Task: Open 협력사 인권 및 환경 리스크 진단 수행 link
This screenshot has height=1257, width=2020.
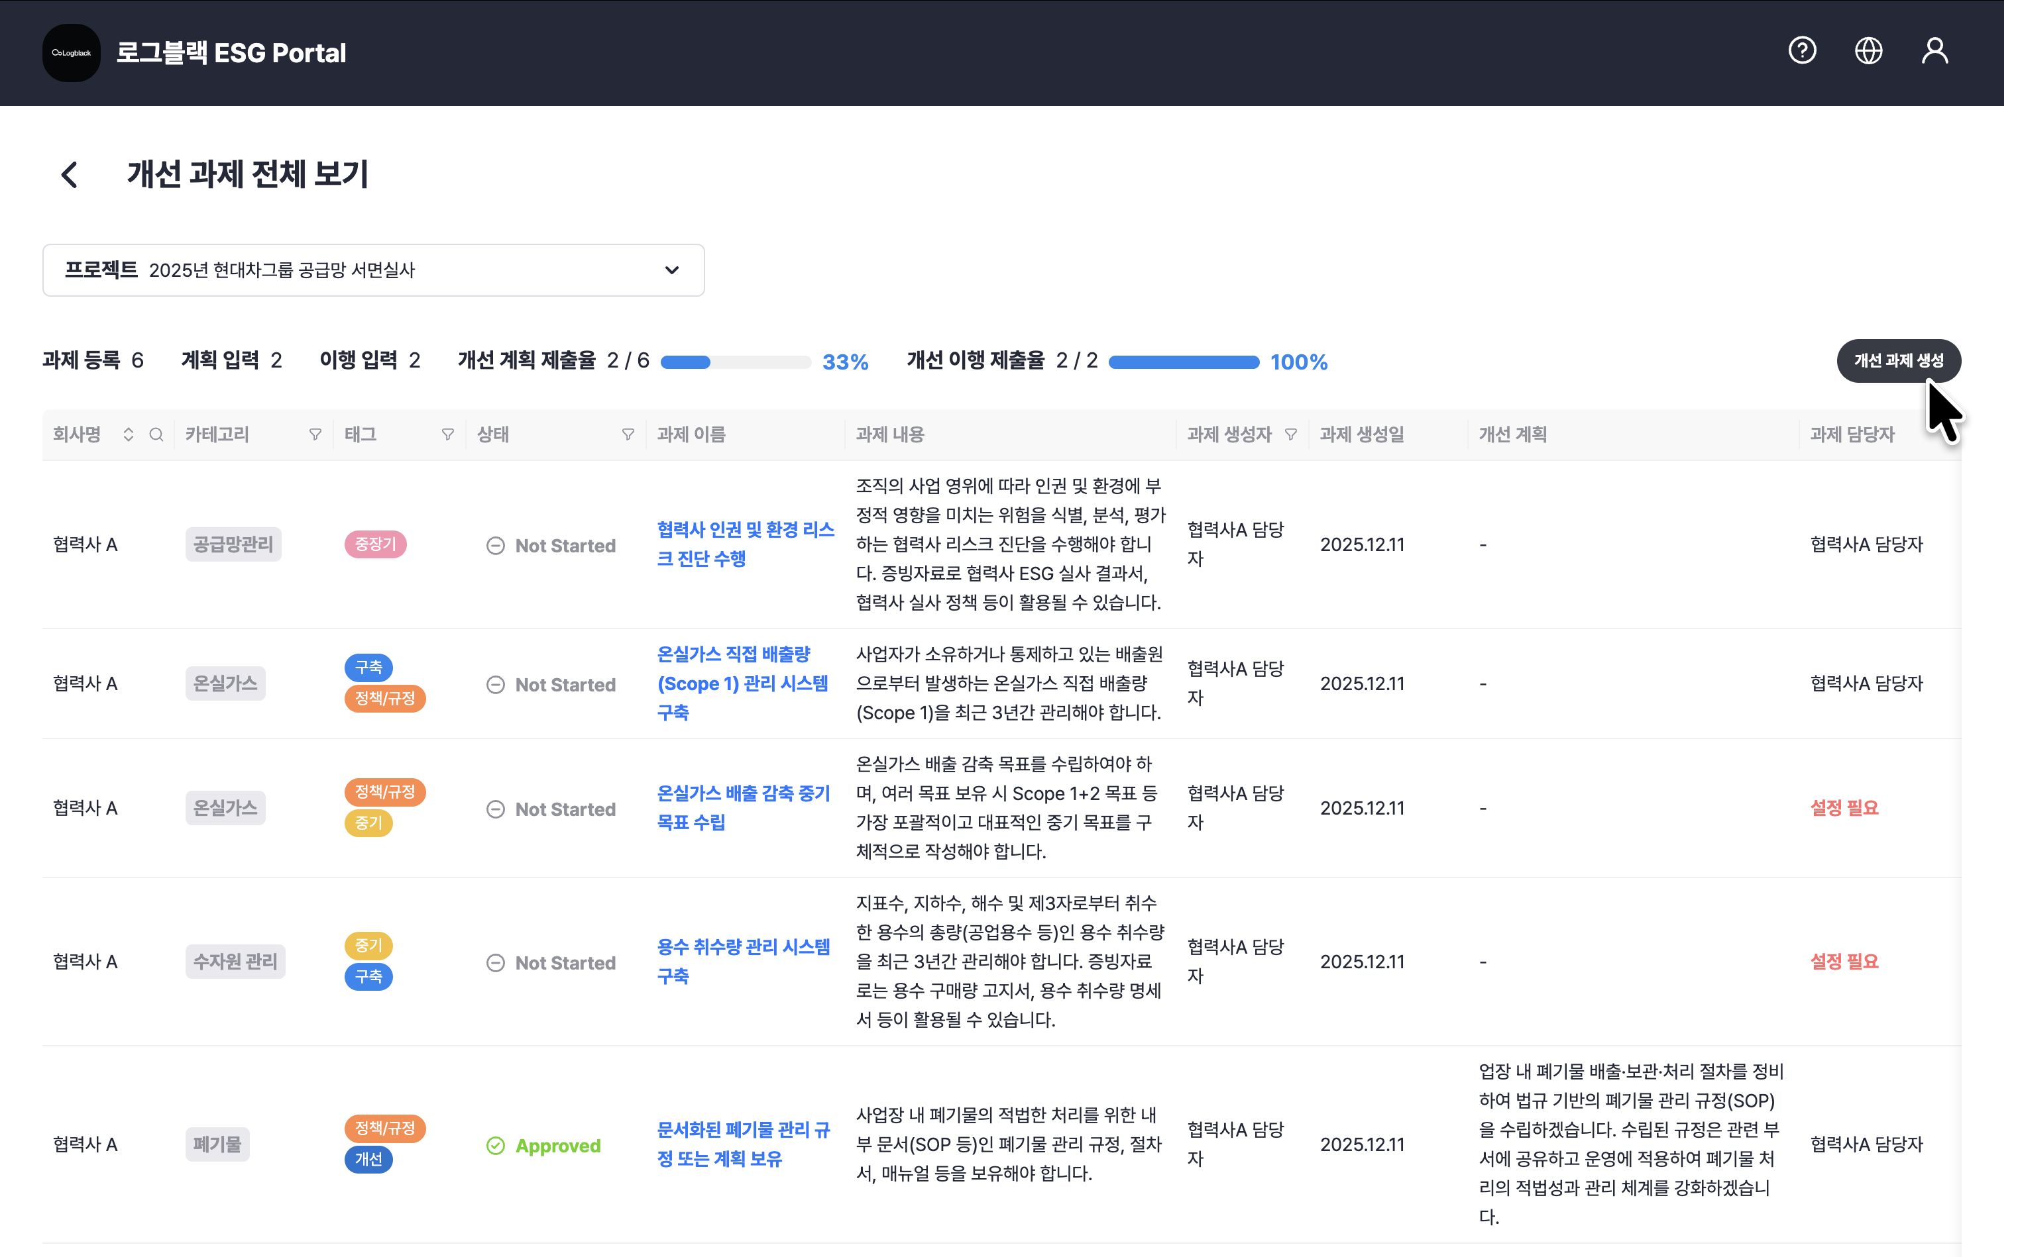Action: click(745, 544)
